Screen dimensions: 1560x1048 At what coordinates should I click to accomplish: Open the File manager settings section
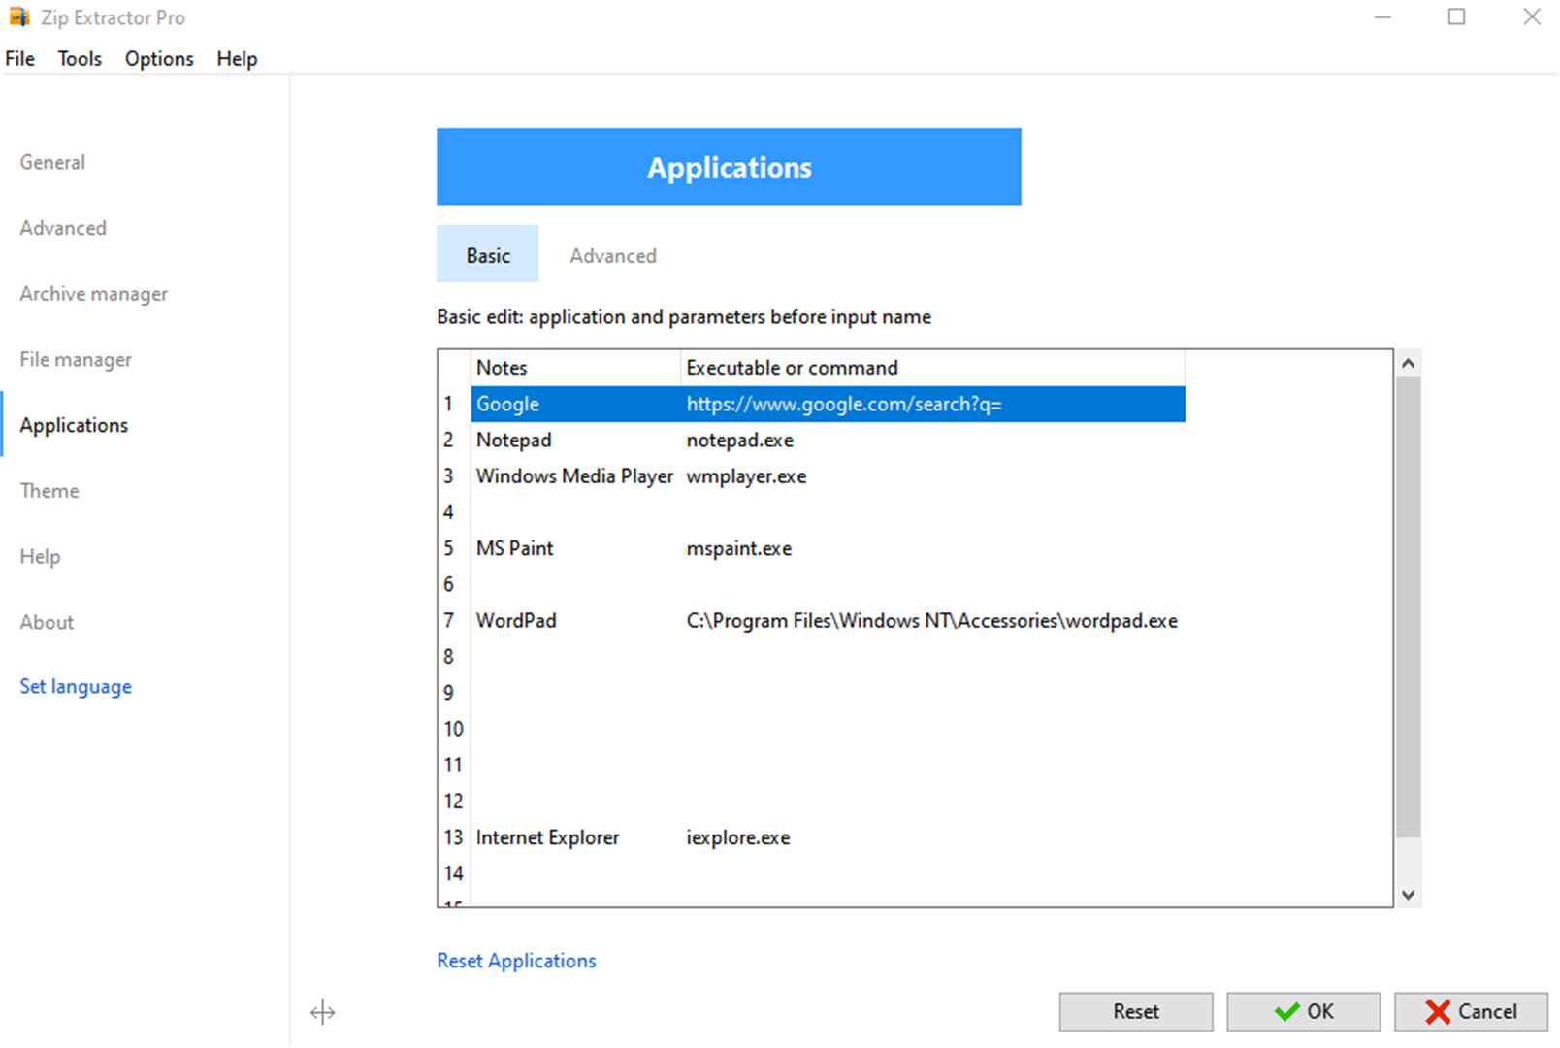point(75,359)
